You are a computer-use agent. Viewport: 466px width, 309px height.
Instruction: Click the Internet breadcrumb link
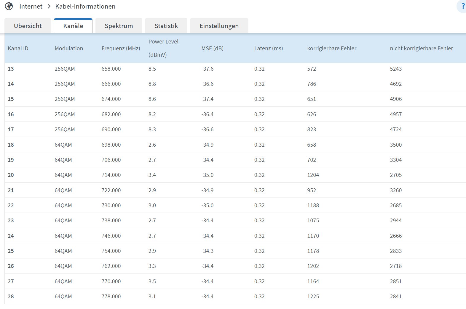[31, 7]
